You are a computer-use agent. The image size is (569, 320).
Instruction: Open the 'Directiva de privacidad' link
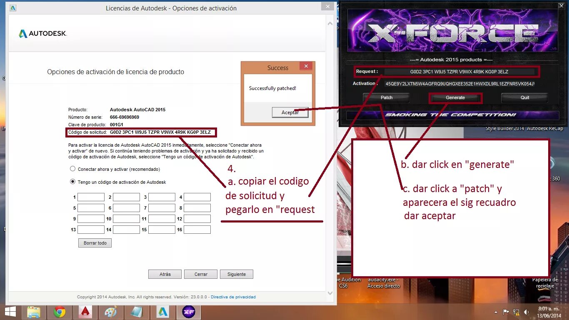coord(233,297)
